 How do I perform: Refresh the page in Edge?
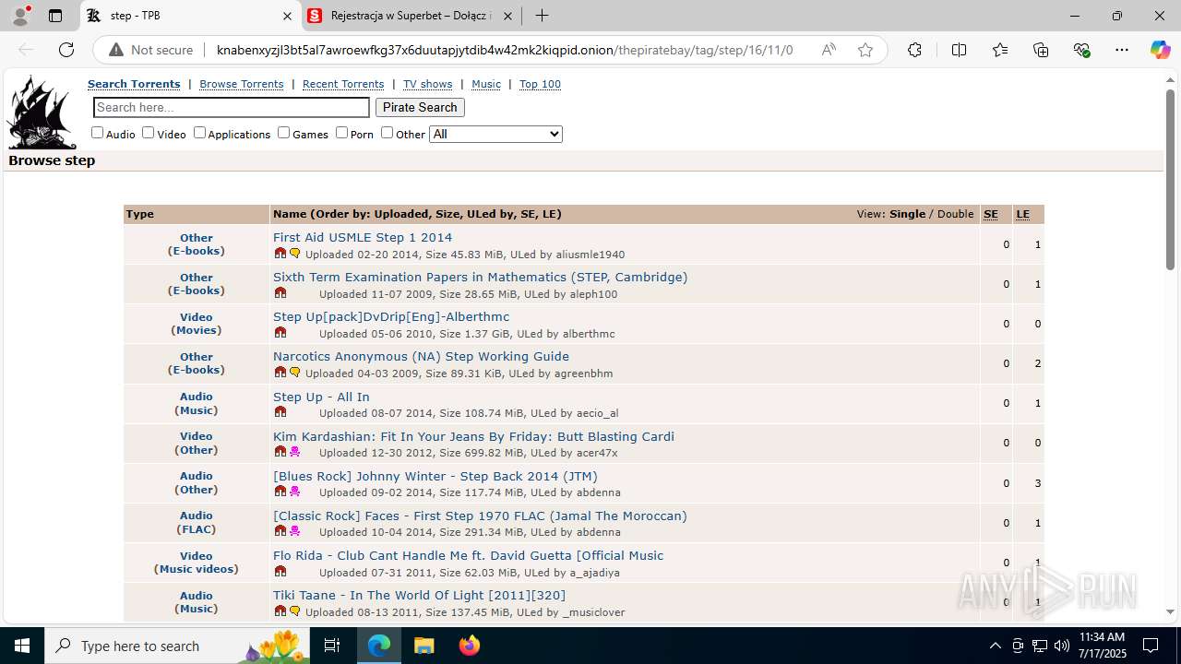(x=66, y=50)
